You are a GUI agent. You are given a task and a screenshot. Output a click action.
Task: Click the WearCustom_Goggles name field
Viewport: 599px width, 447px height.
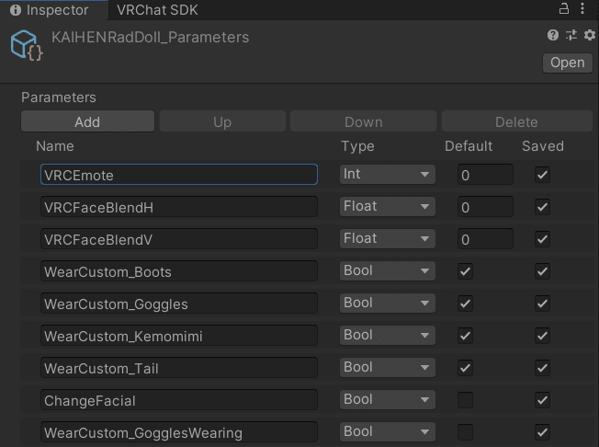(179, 304)
